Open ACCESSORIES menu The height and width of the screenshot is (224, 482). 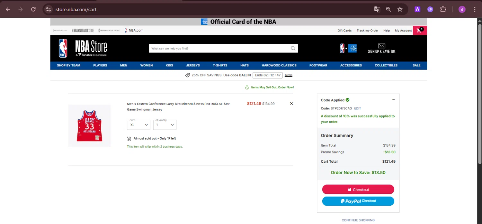pos(351,65)
